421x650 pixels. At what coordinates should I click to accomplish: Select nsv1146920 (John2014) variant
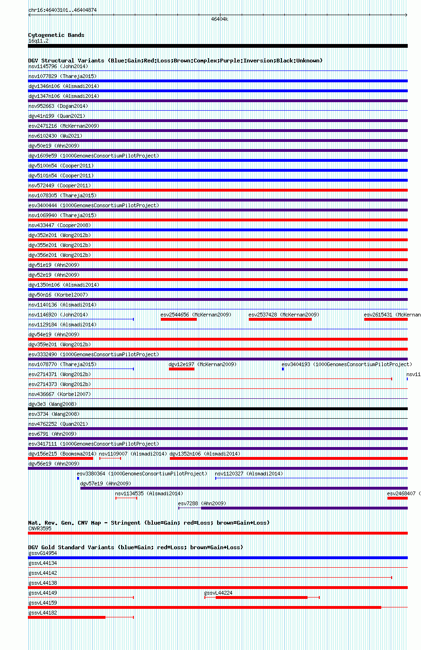pyautogui.click(x=58, y=315)
